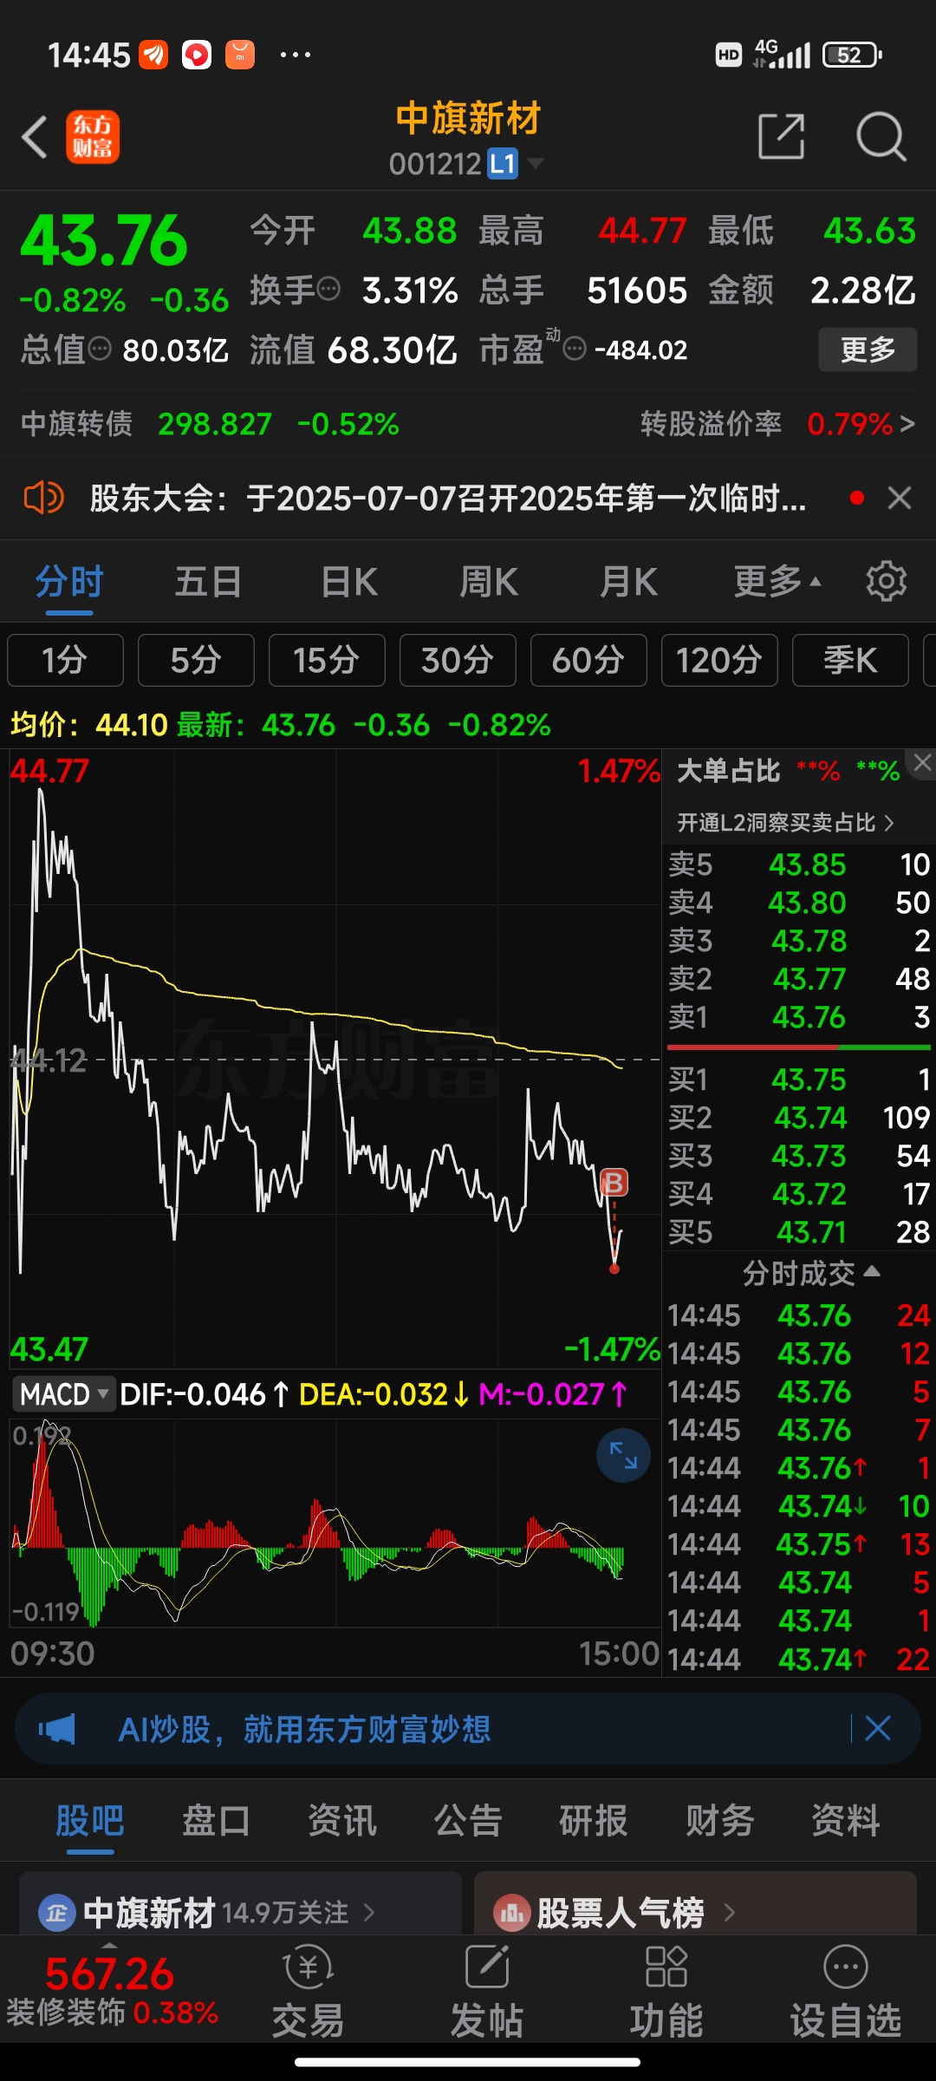Tap the 中旗新材 forum avatar icon
The width and height of the screenshot is (936, 2081).
pyautogui.click(x=56, y=1913)
